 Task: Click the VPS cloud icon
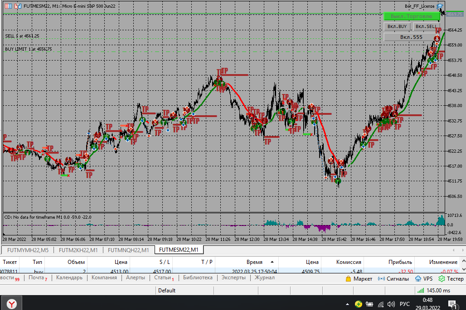click(x=418, y=279)
